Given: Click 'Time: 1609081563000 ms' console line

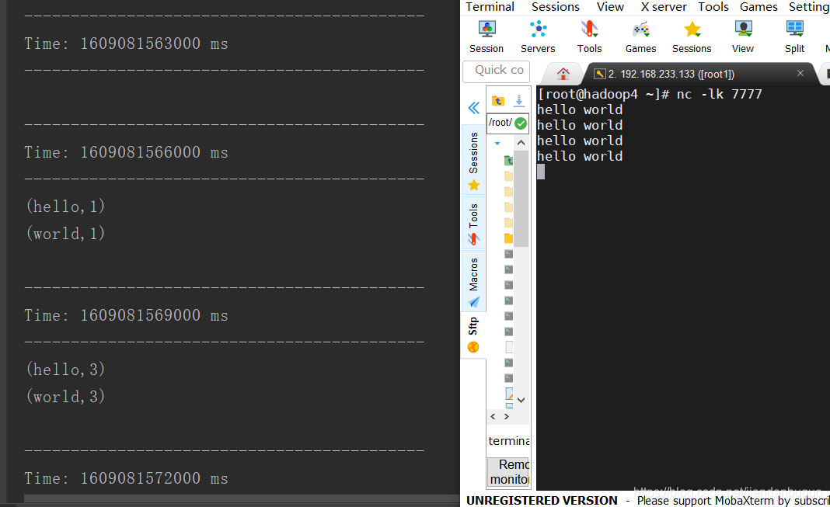Looking at the screenshot, I should coord(126,43).
